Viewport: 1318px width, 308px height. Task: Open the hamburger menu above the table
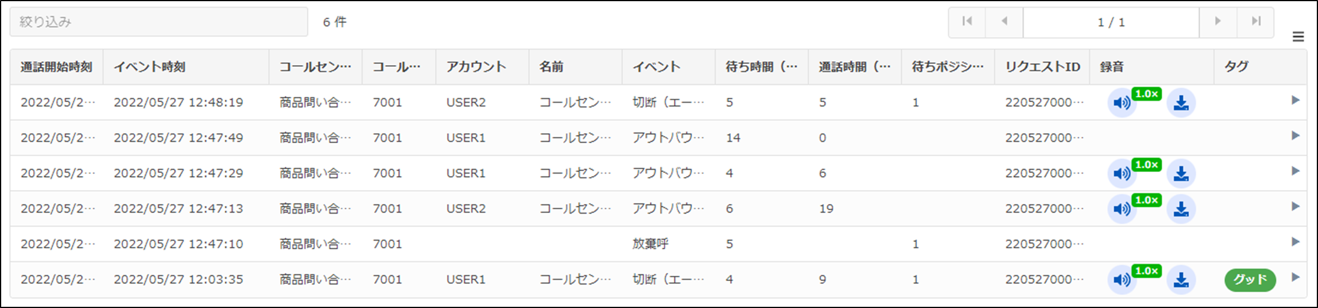click(1298, 37)
